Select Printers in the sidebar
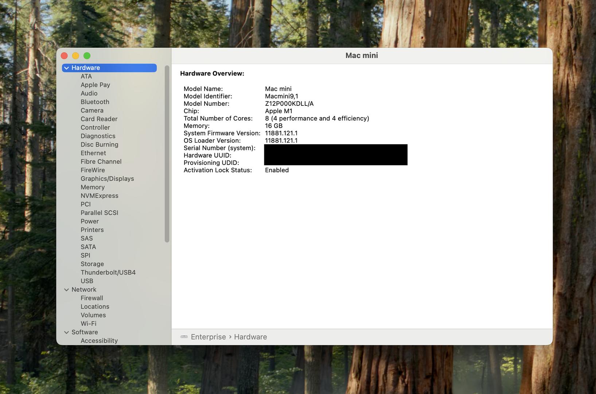 click(92, 230)
